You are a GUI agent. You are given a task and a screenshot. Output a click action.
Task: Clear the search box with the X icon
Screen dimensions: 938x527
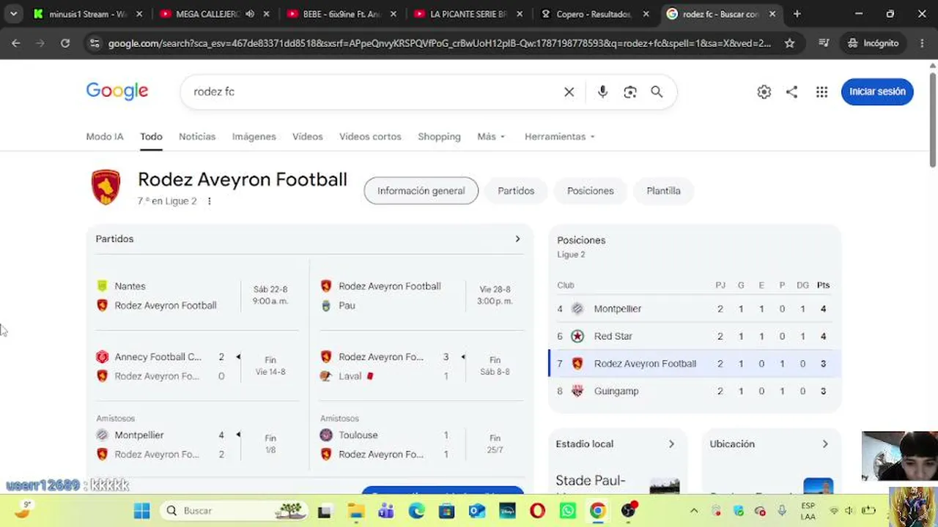tap(569, 91)
